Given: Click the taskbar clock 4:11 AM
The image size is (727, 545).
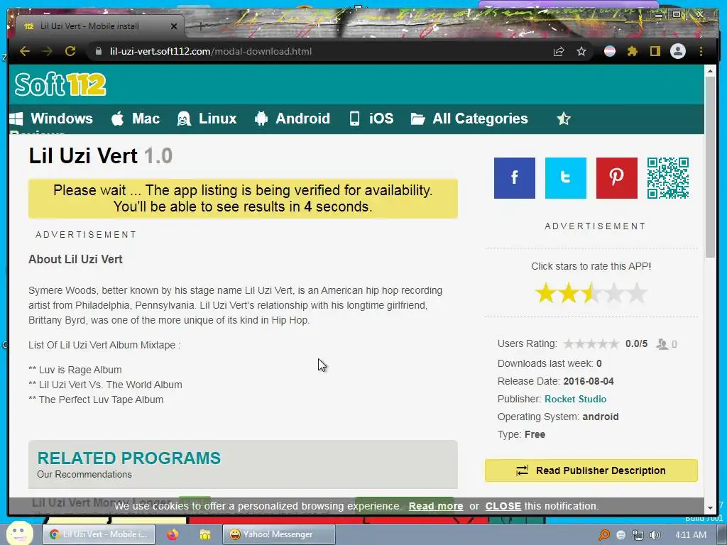Looking at the screenshot, I should tap(691, 535).
